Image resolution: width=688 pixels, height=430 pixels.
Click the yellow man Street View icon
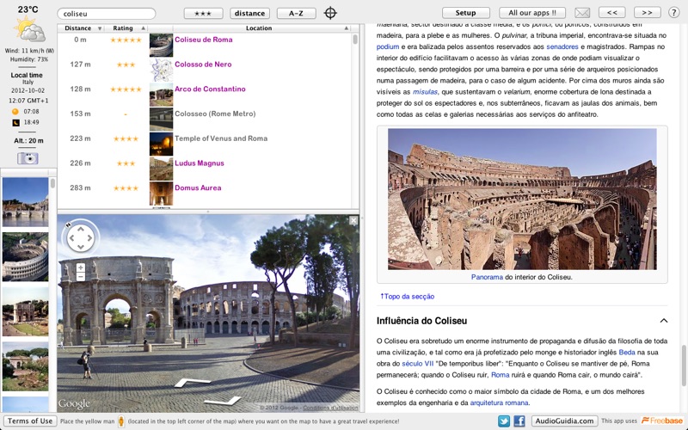point(121,421)
